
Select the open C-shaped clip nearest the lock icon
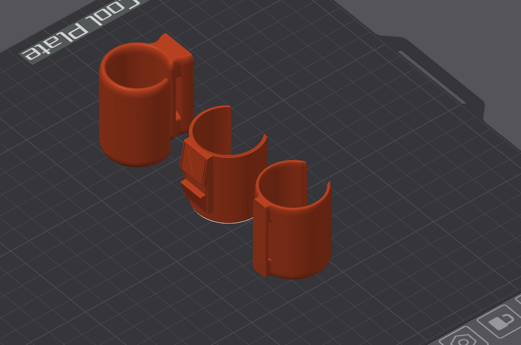(293, 219)
